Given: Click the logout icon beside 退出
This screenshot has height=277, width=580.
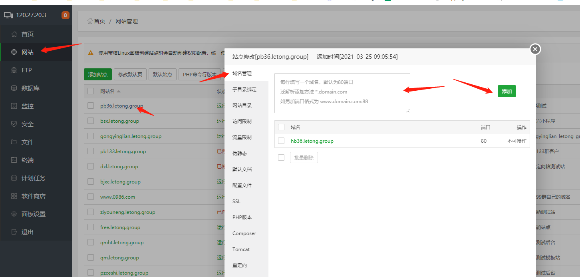Looking at the screenshot, I should point(14,232).
